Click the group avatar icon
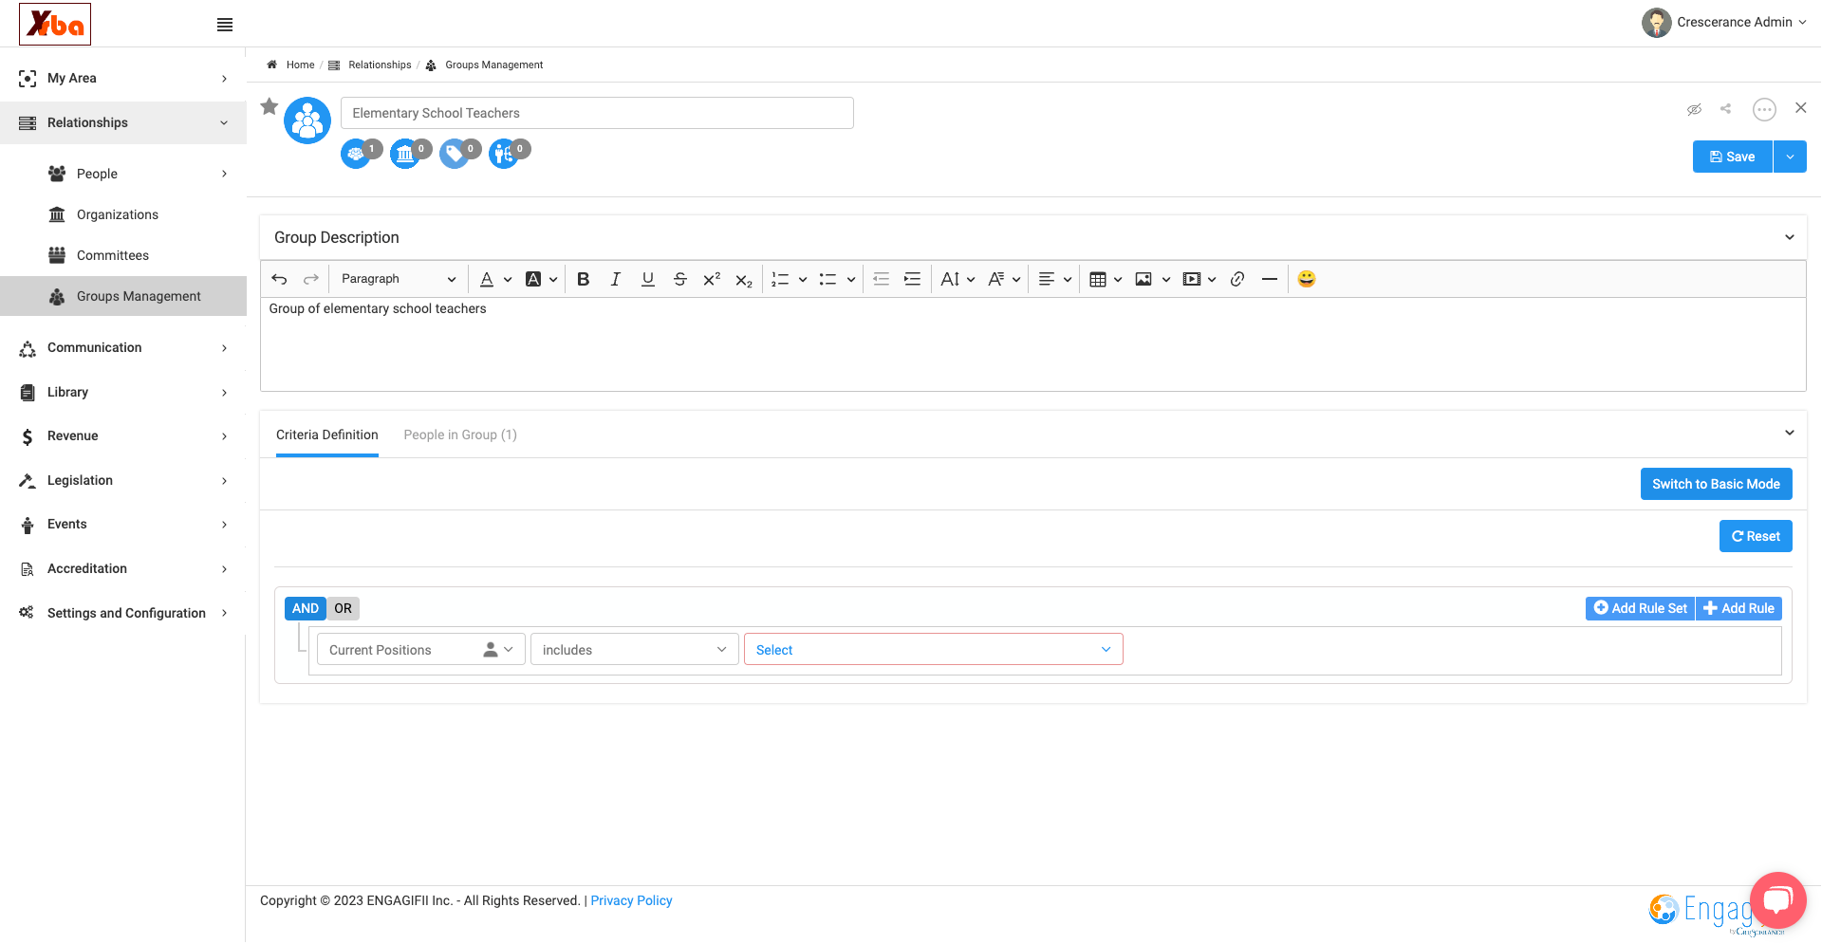1822x944 pixels. coord(307,120)
